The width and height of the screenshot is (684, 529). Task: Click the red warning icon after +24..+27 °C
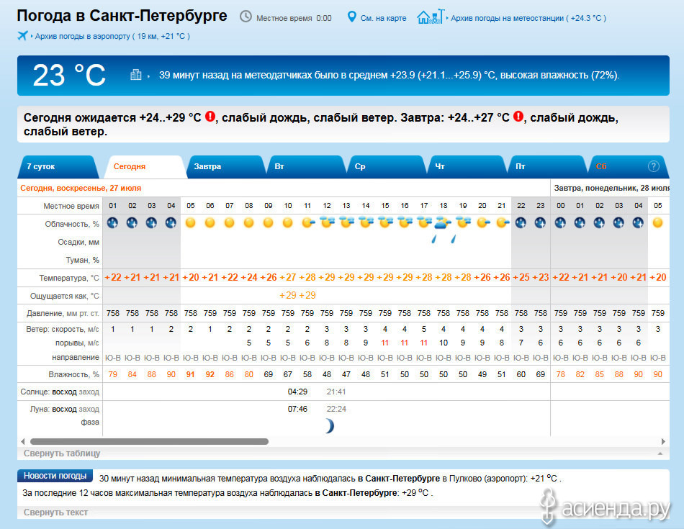pyautogui.click(x=518, y=117)
